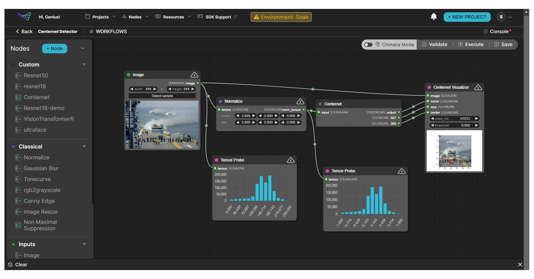Click the warning icon on the Image node

[194, 74]
